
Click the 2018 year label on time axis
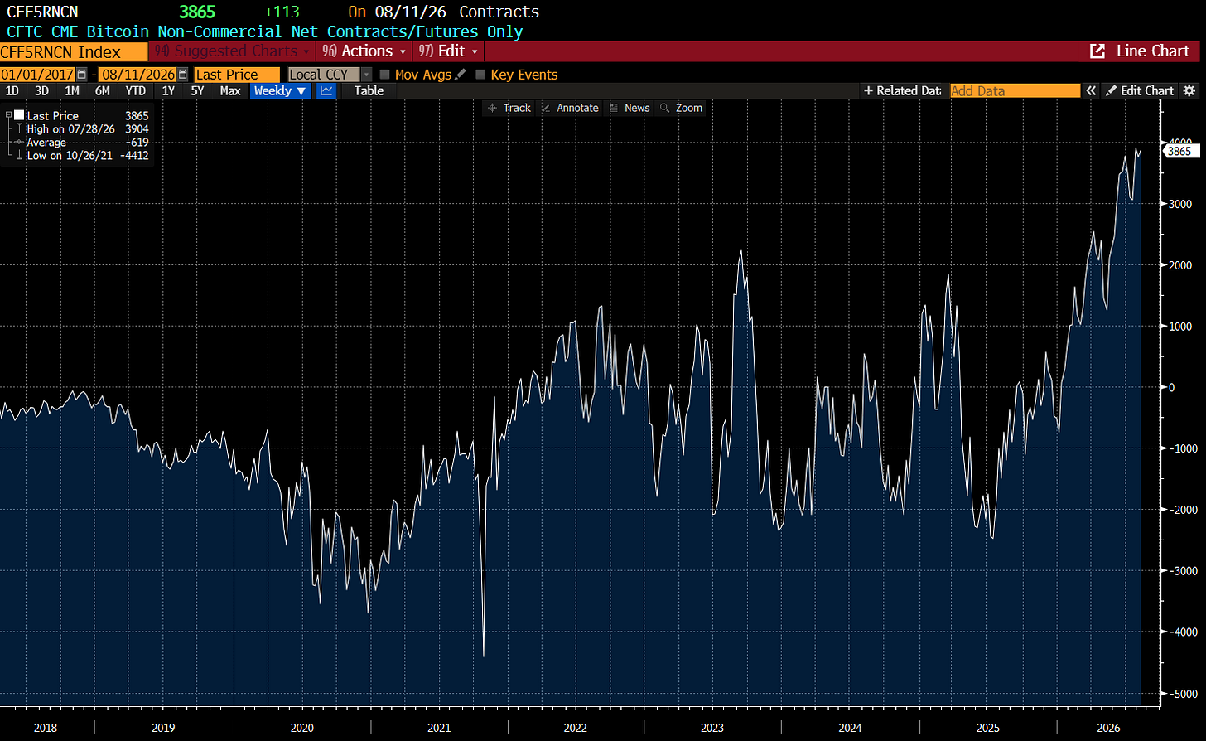point(46,728)
